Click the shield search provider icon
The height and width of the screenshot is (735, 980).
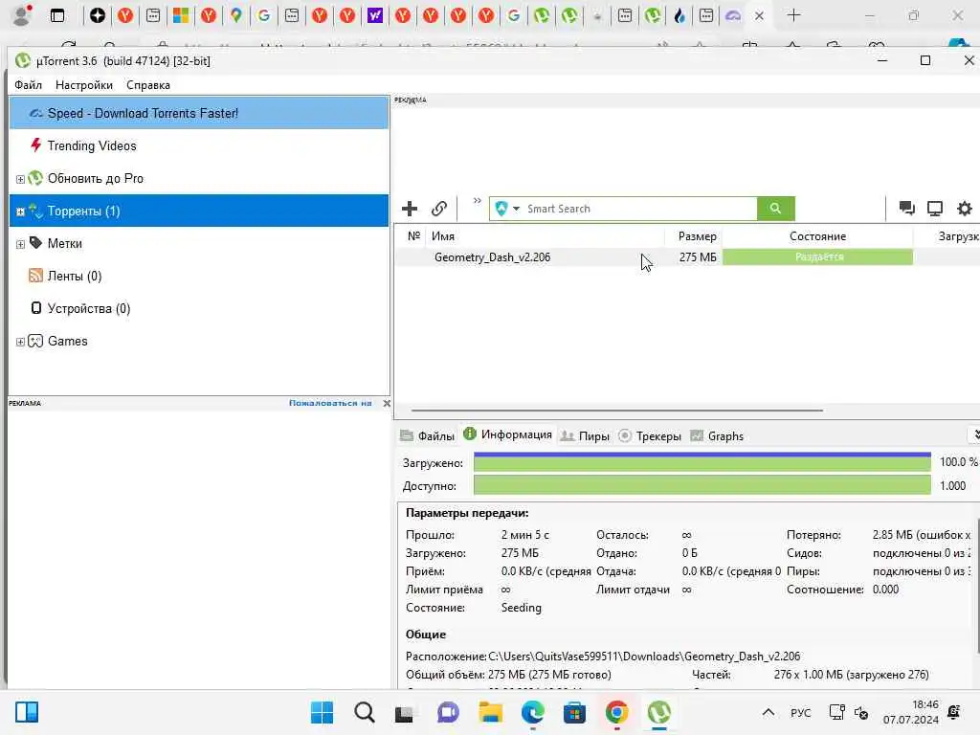(x=501, y=209)
